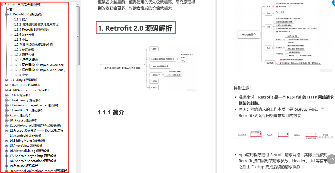The image size is (335, 173).
Task: Expand the 1.3.1 同步请求OkHttpCall.execute() node
Action: click(11, 65)
